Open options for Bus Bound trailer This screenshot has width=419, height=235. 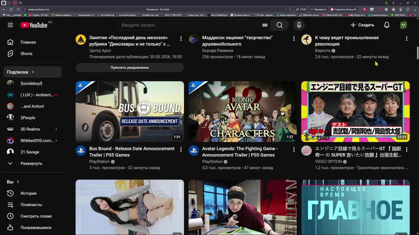click(x=181, y=149)
